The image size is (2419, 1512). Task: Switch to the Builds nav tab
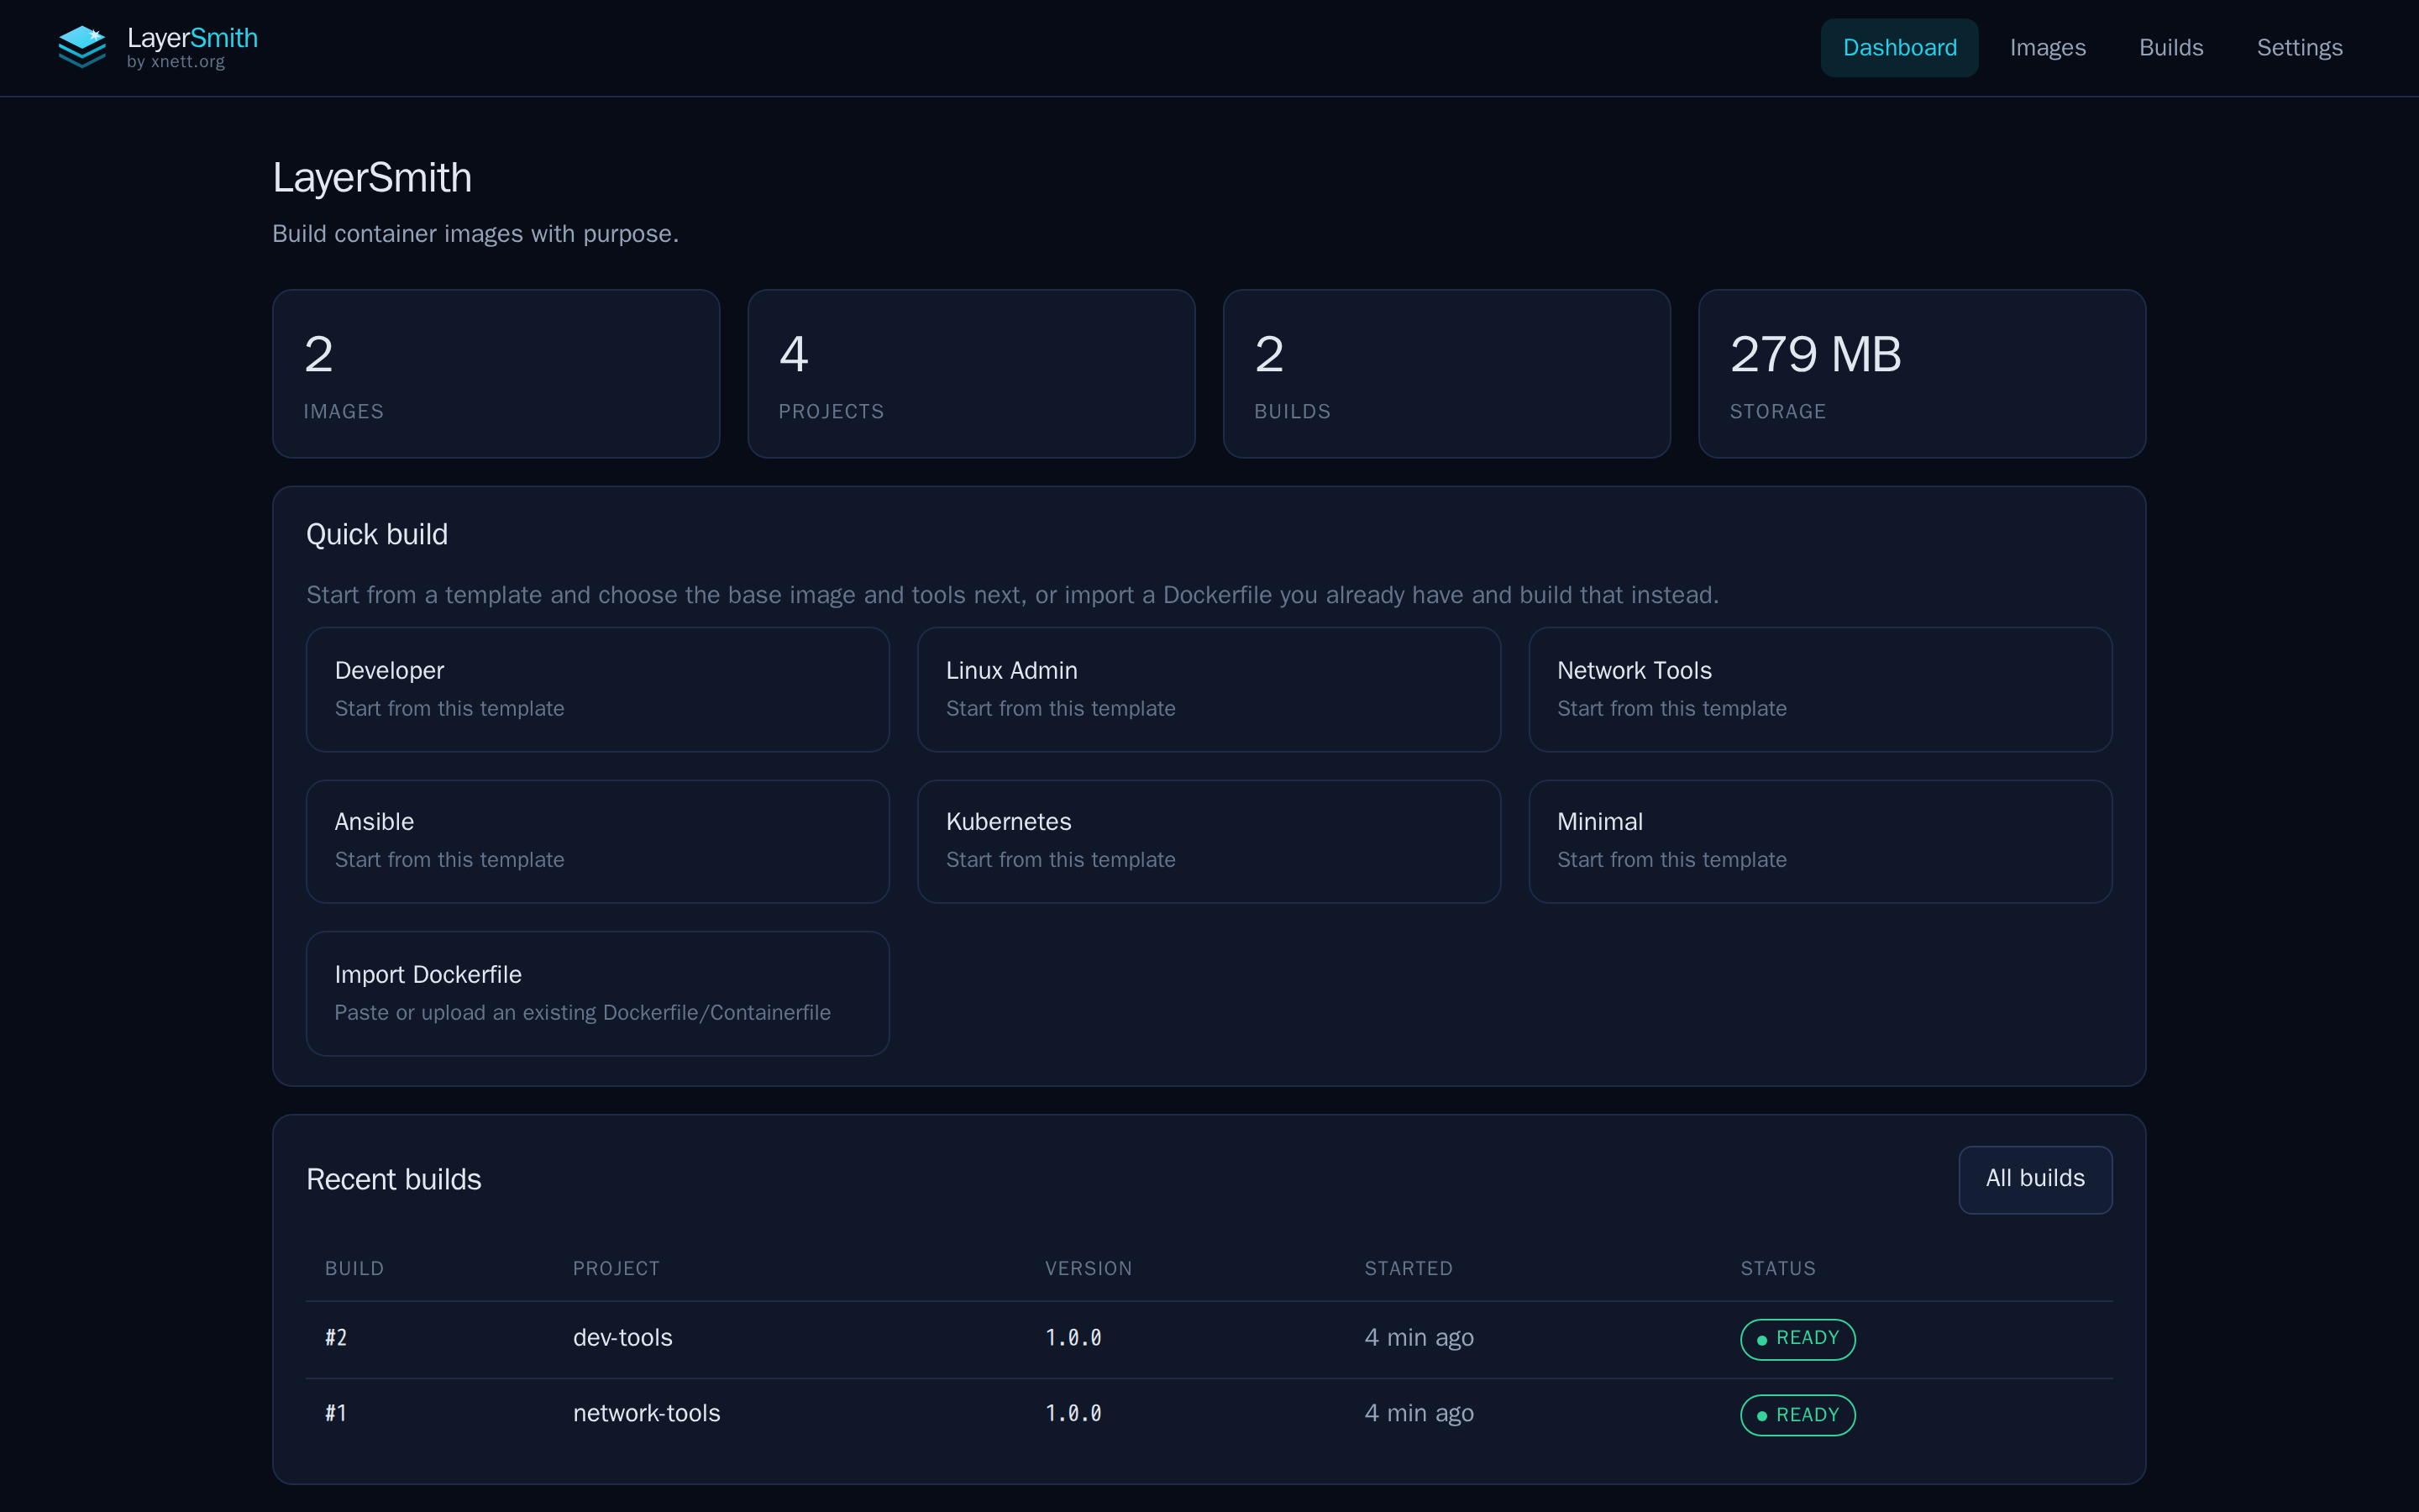(2171, 48)
